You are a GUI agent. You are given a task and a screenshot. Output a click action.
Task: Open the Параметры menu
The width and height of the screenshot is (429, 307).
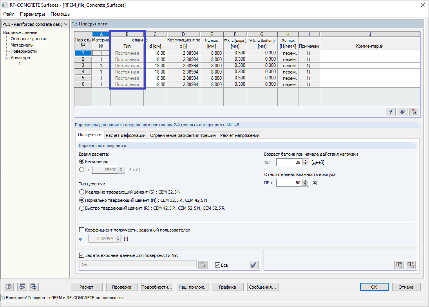[32, 14]
